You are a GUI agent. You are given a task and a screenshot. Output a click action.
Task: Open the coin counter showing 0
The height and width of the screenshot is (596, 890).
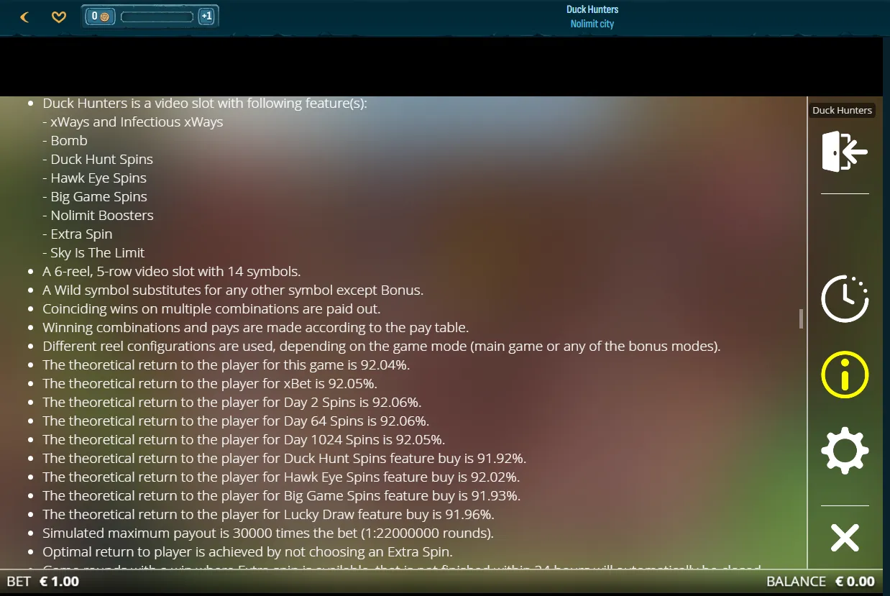coord(101,17)
